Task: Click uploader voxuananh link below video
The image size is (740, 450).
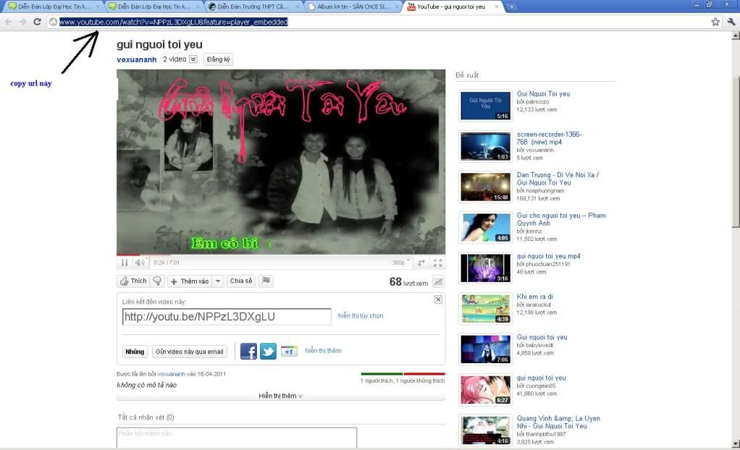Action: (172, 374)
